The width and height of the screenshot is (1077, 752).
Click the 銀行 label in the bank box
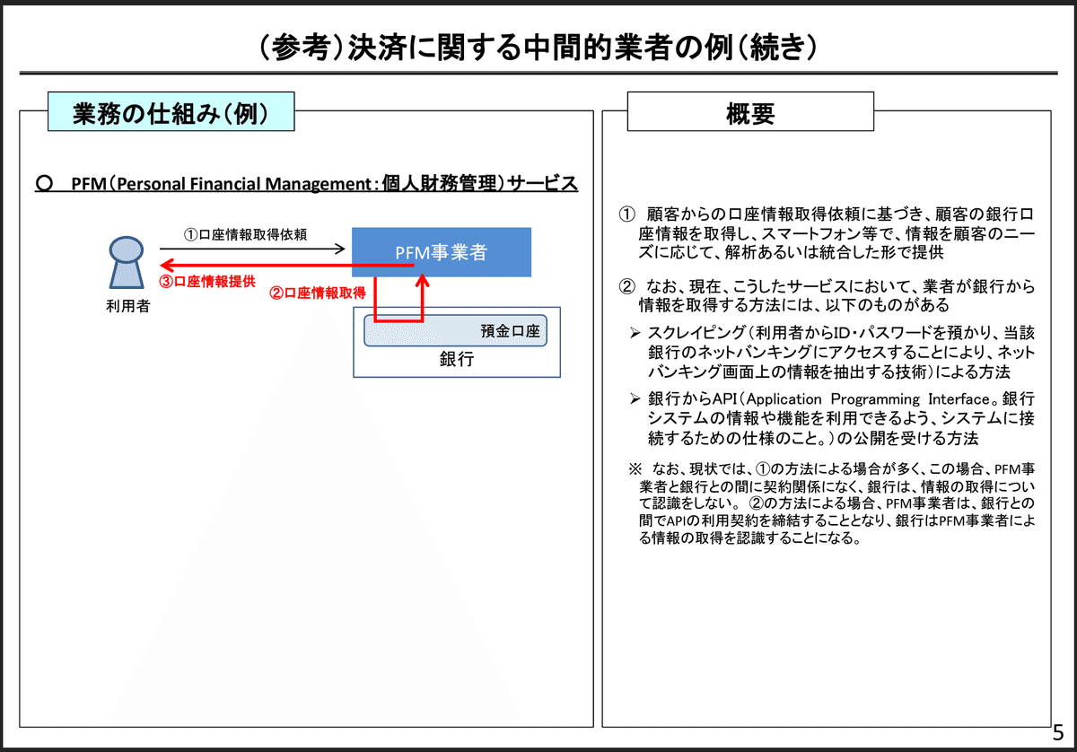click(456, 360)
